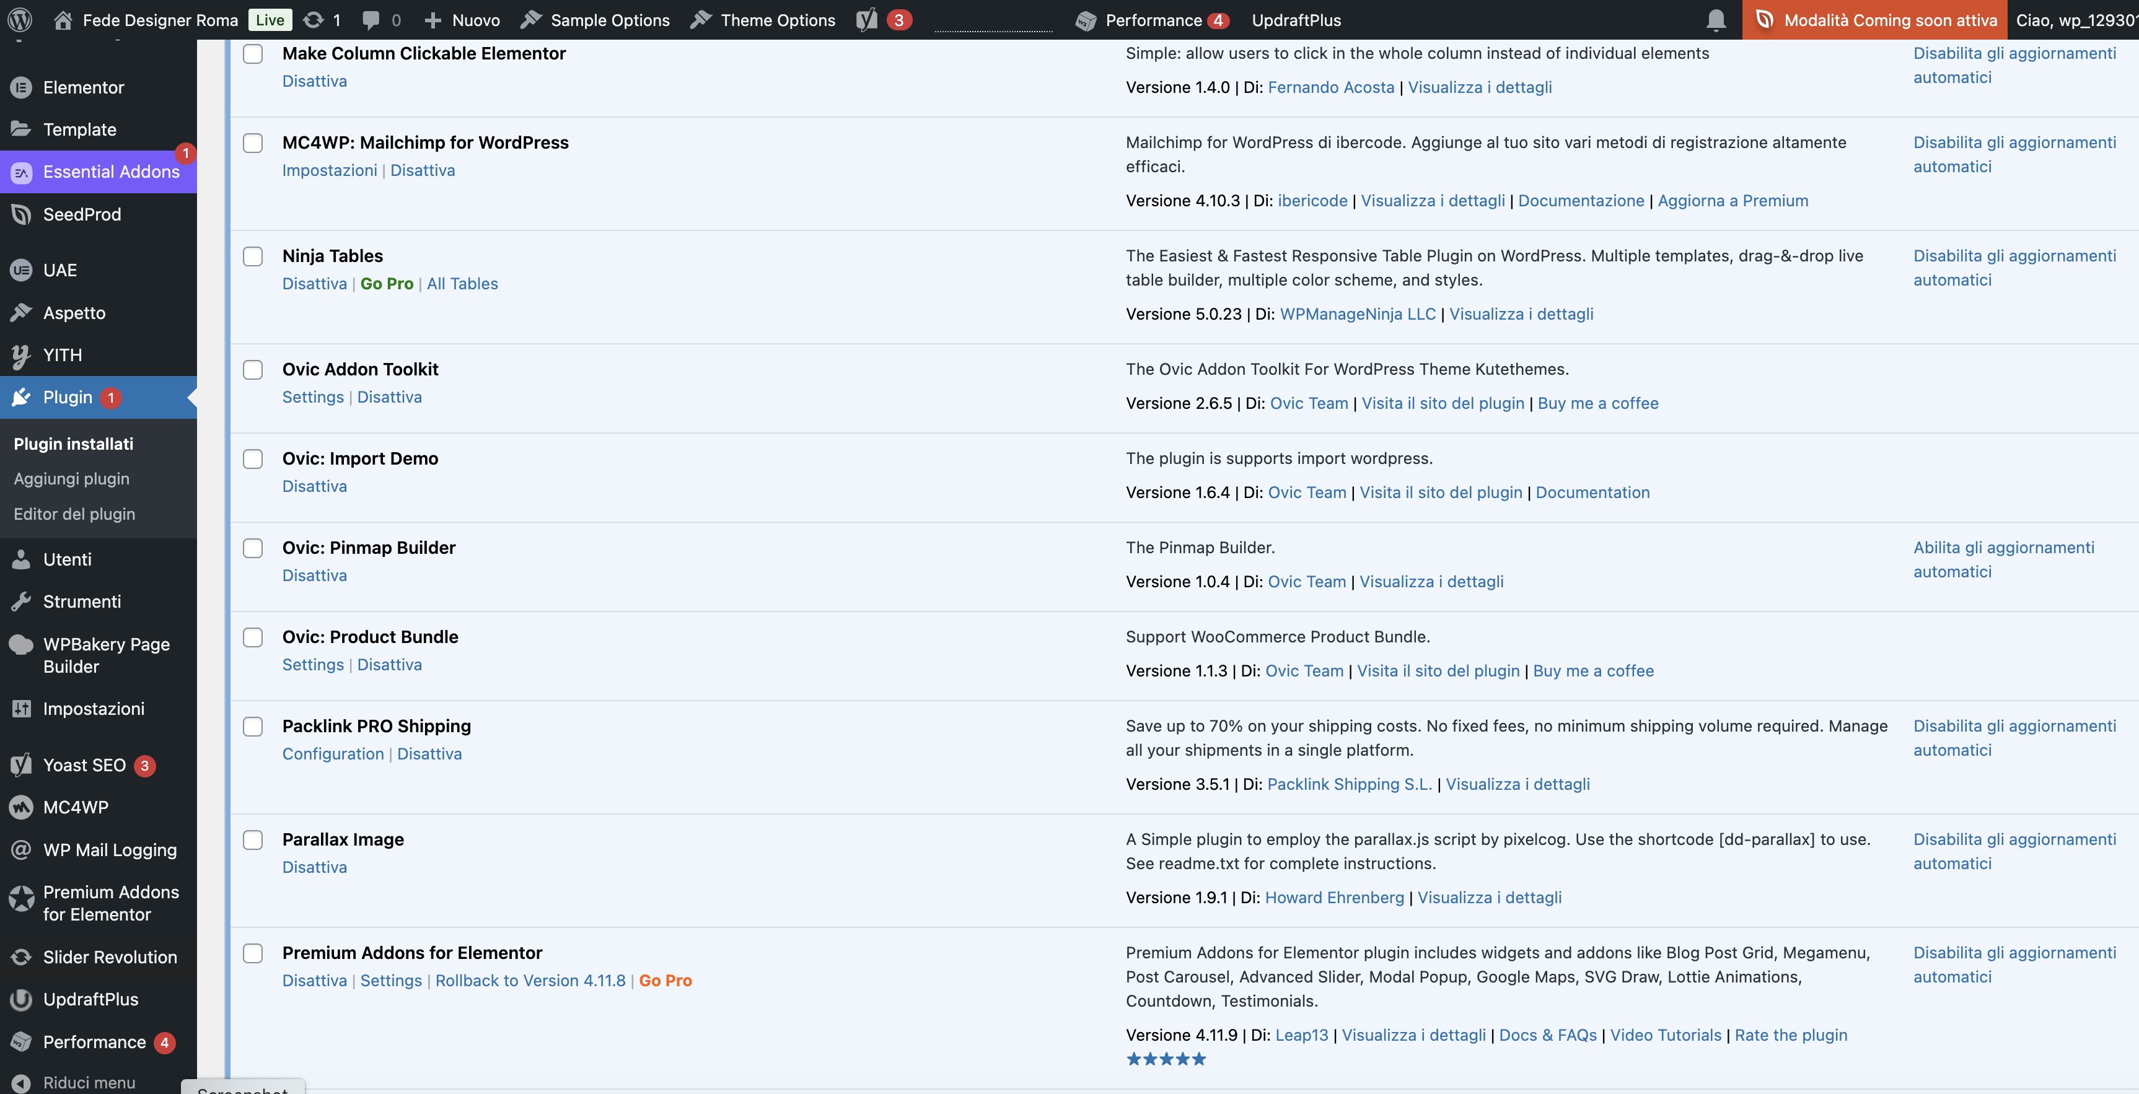Select the Ovic: Product Bundle checkbox

252,637
